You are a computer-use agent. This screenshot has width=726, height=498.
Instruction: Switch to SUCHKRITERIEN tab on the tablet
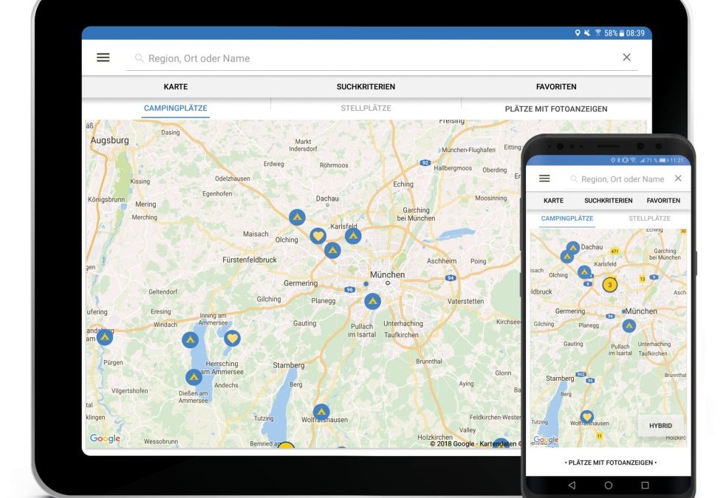point(366,87)
